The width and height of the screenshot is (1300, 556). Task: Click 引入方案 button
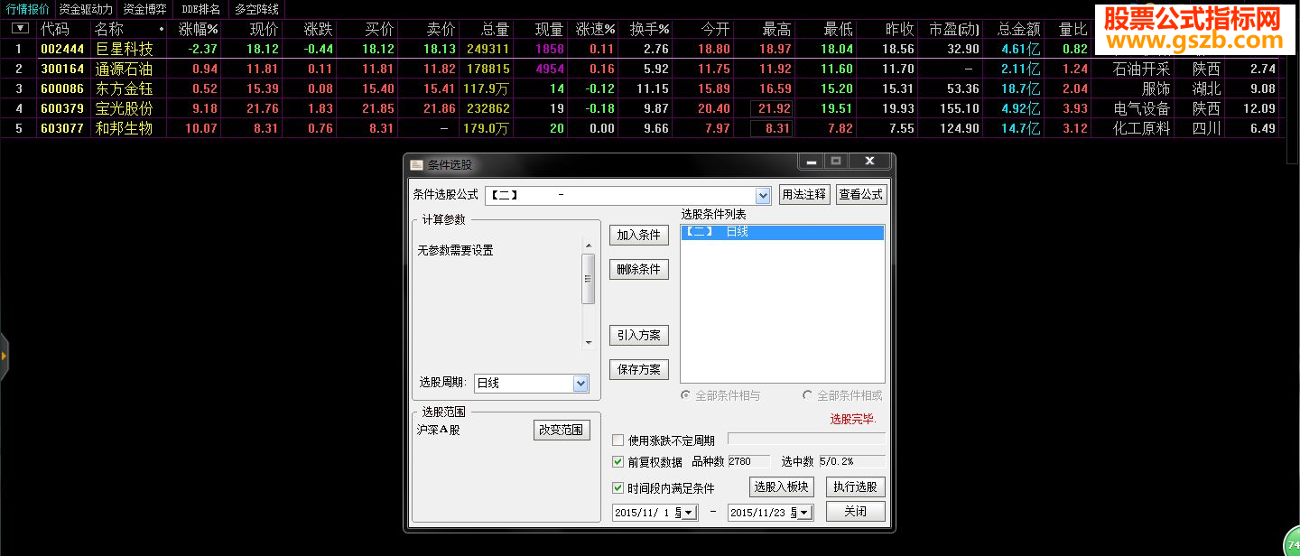point(638,335)
